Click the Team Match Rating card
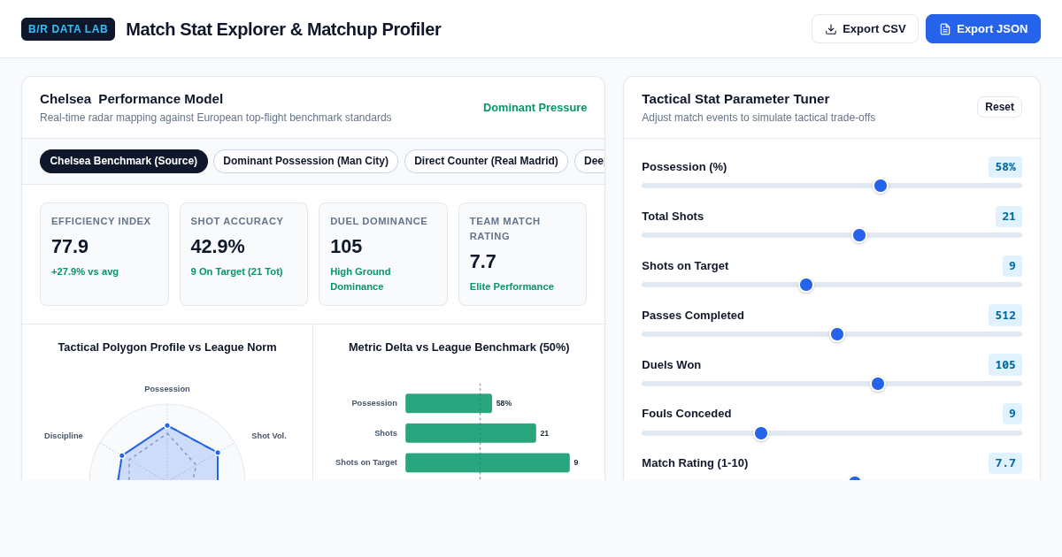Screen dimensions: 1062x557 522,255
